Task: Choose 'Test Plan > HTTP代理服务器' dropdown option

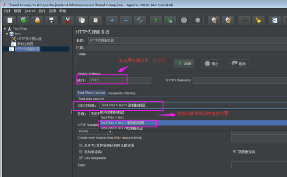Action: click(193, 128)
